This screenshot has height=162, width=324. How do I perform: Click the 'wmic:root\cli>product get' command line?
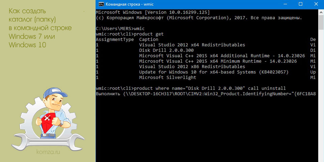click(x=130, y=34)
